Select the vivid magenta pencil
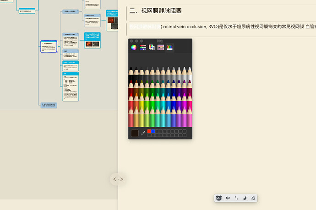This screenshot has width=316, height=210. point(184,100)
